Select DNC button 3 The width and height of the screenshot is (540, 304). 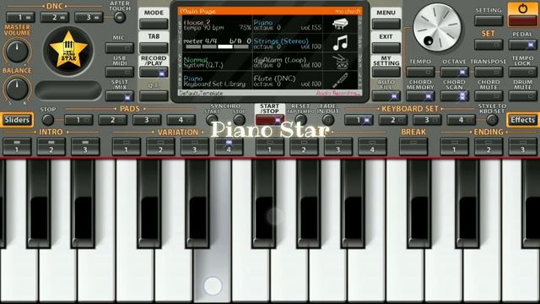(x=89, y=17)
